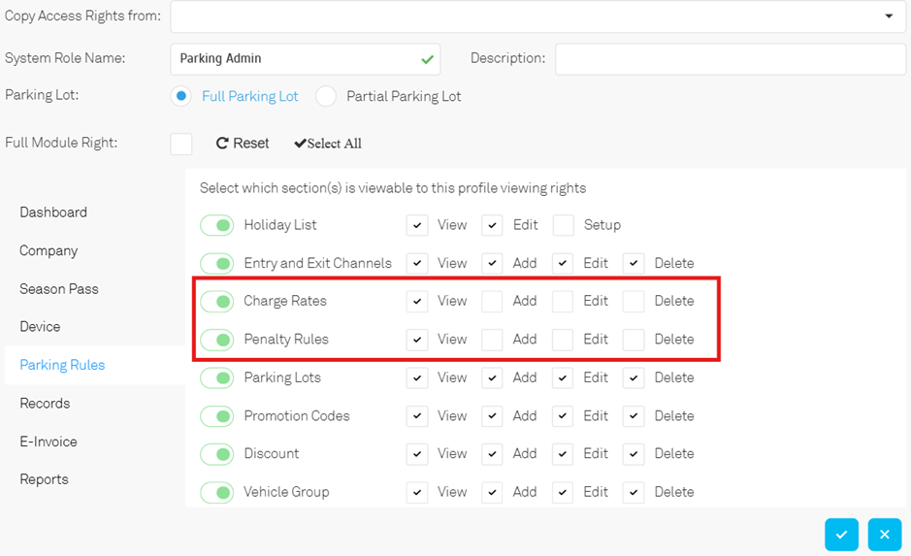Check the Full Module Right checkbox
911x556 pixels.
click(x=181, y=144)
